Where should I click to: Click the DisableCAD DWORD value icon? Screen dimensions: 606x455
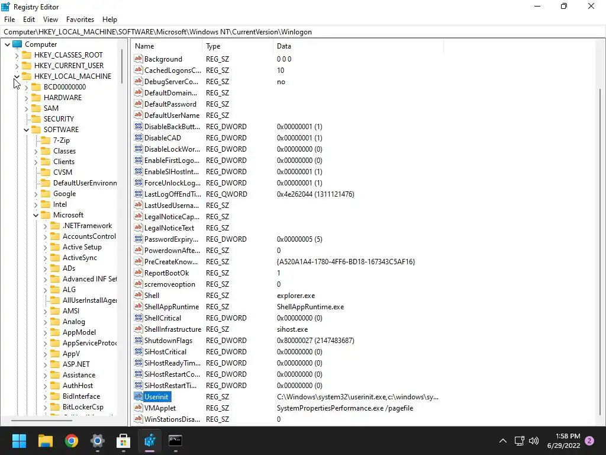pos(138,137)
